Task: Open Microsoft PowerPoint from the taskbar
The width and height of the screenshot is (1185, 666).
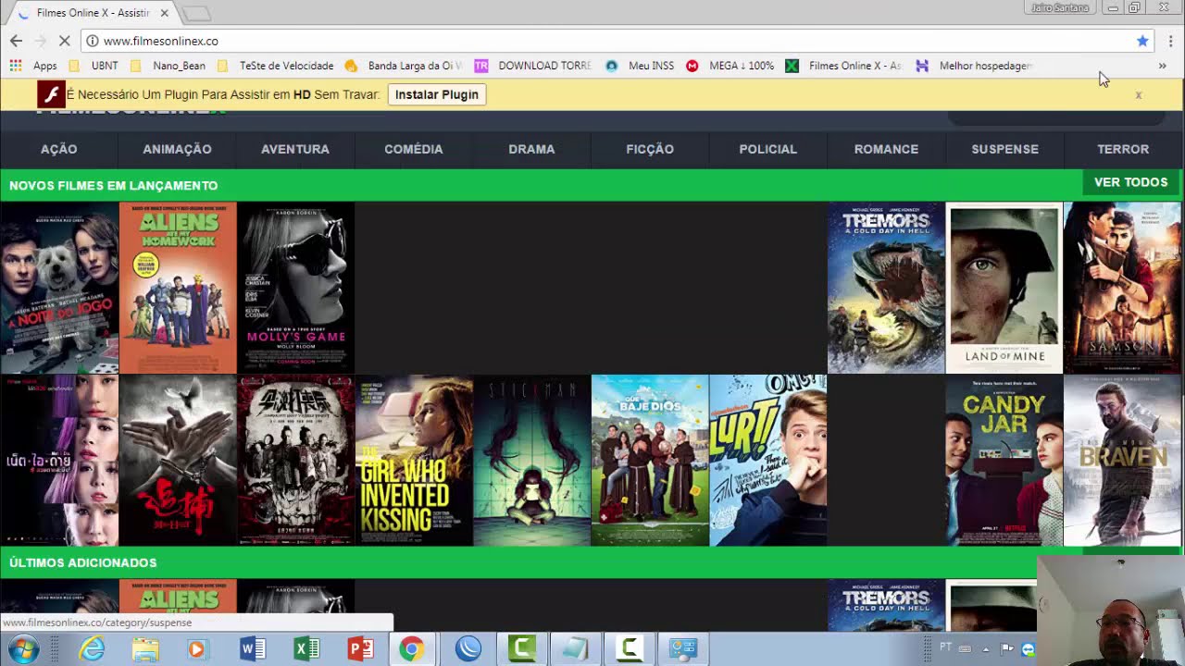Action: 359,649
